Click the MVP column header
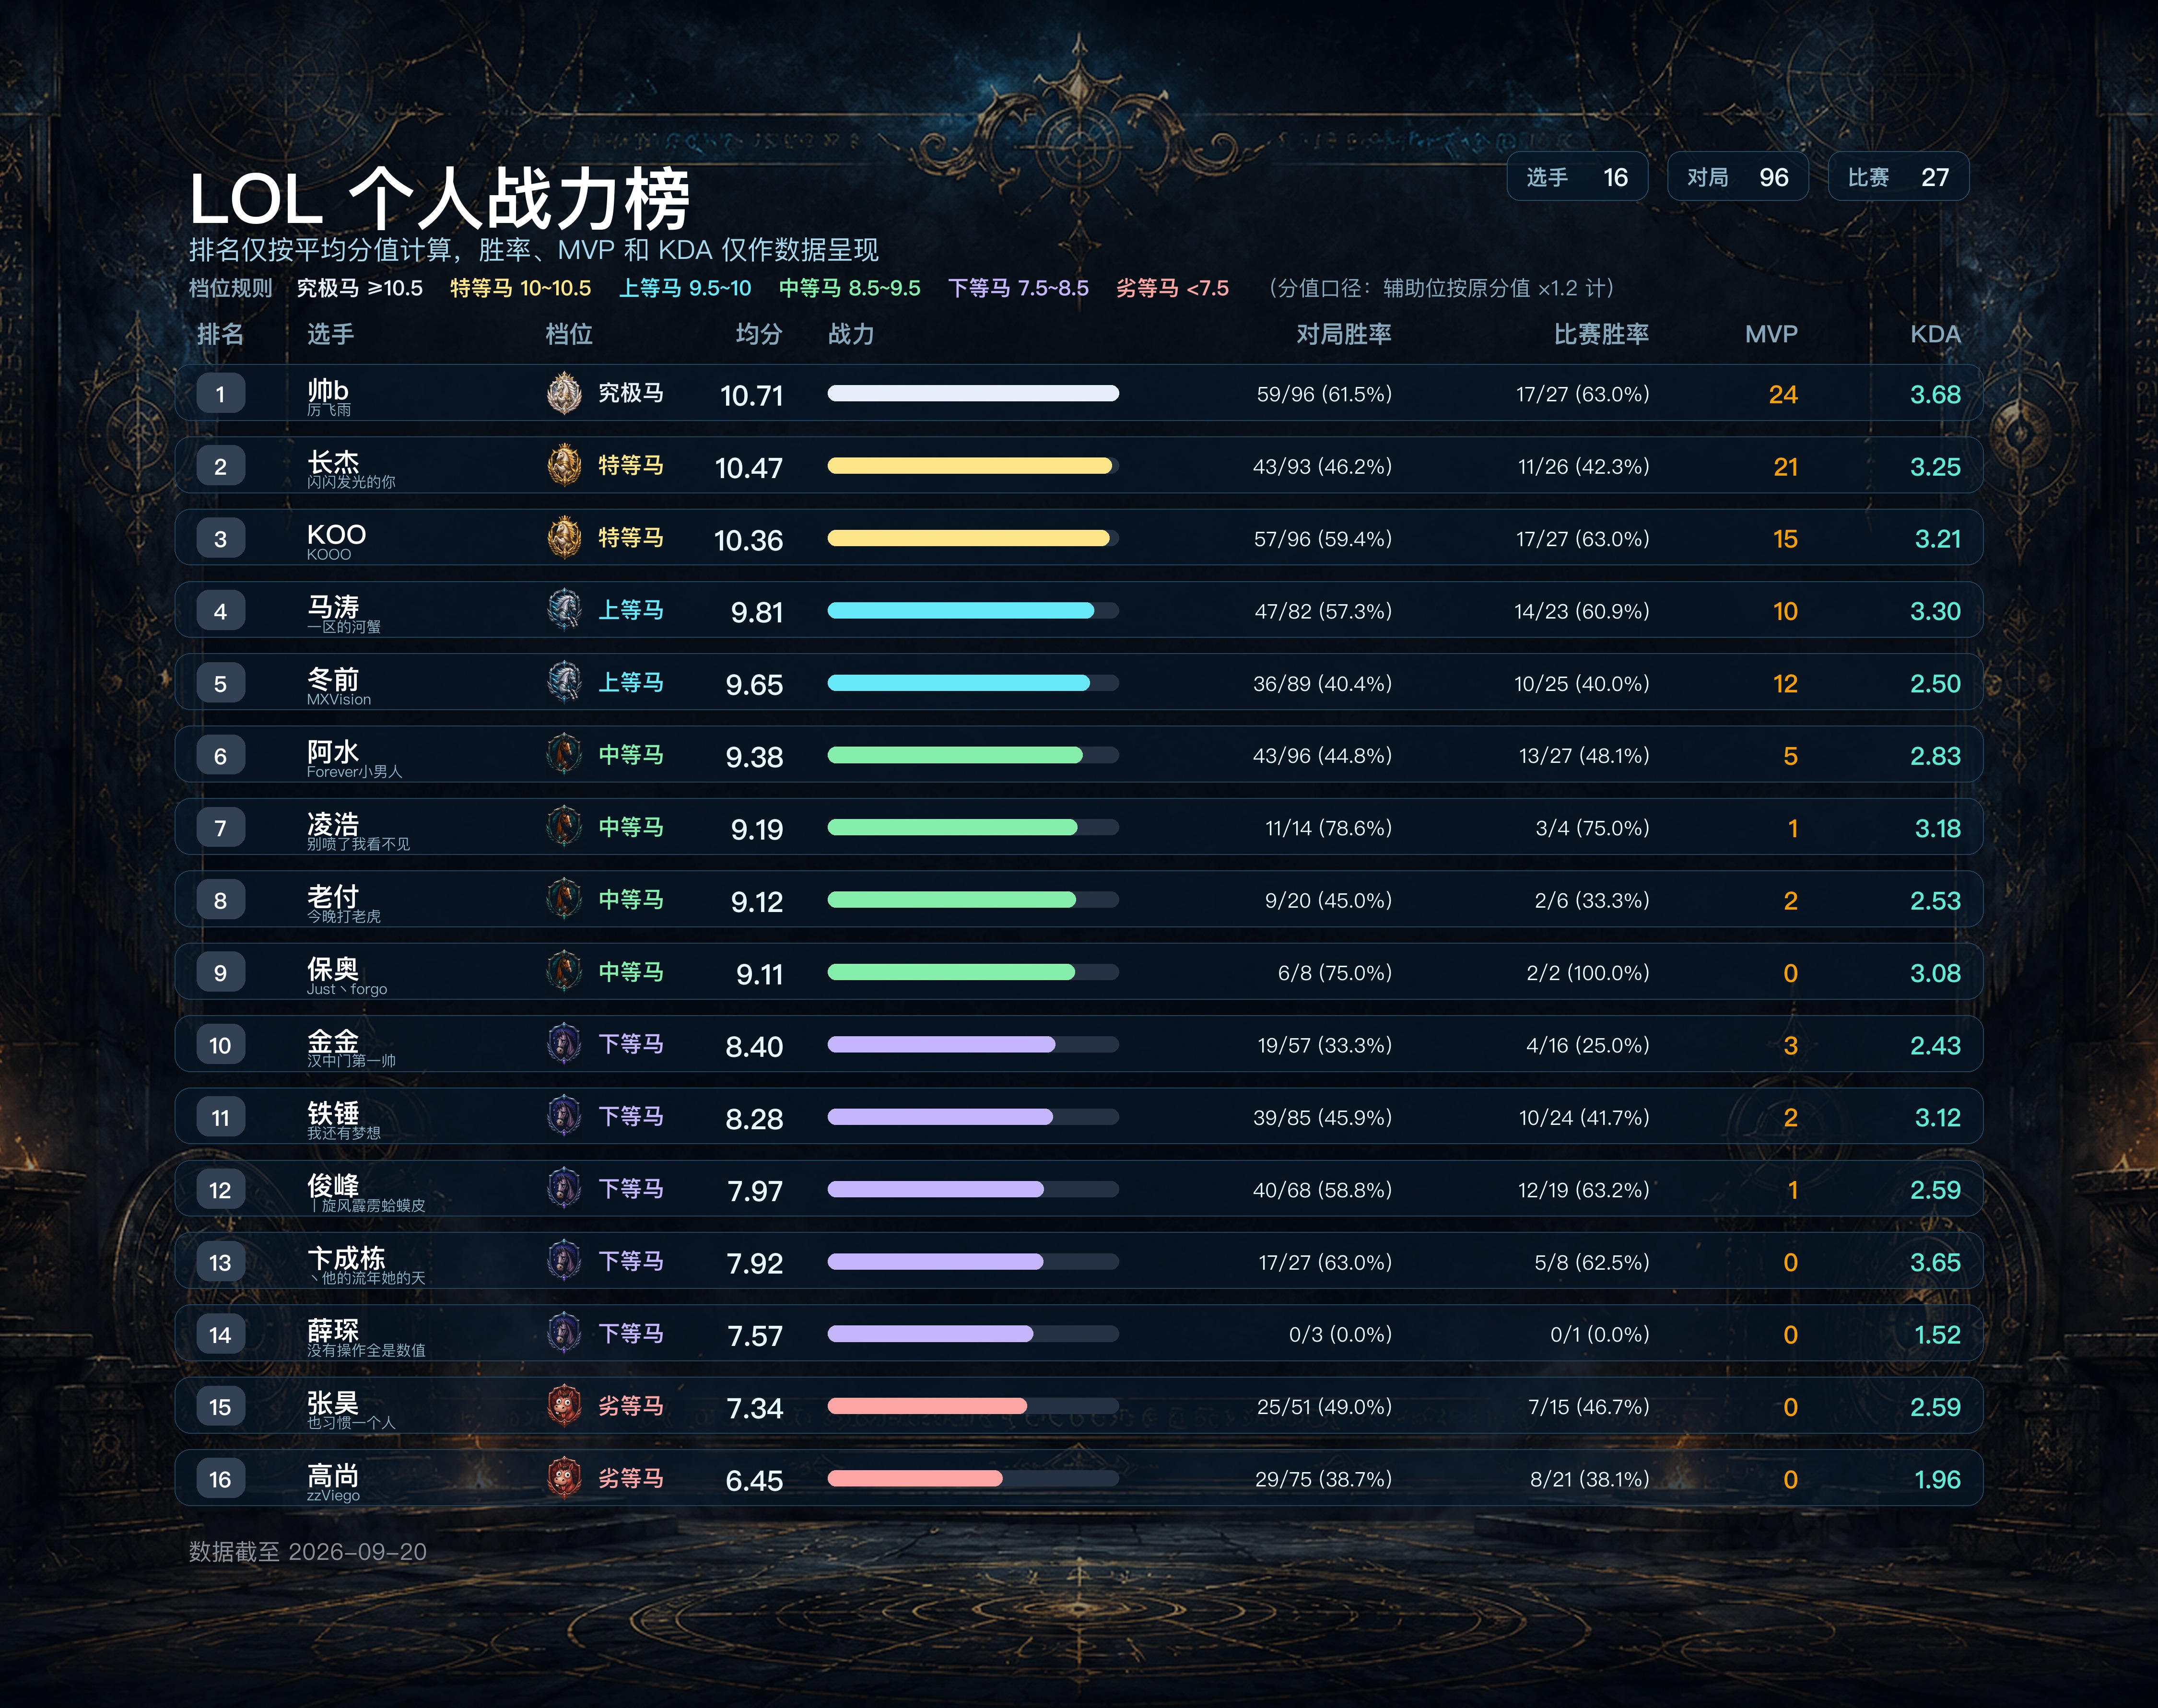 point(1771,334)
